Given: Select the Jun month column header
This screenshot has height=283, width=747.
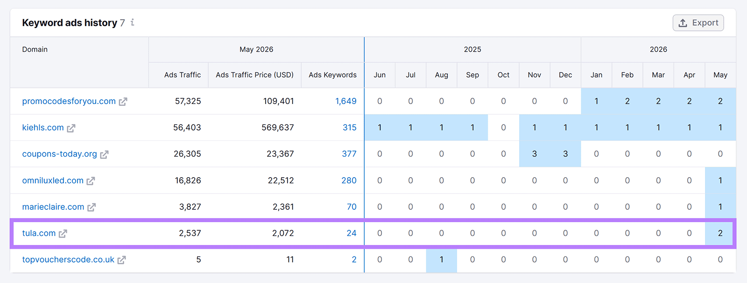Looking at the screenshot, I should point(380,75).
